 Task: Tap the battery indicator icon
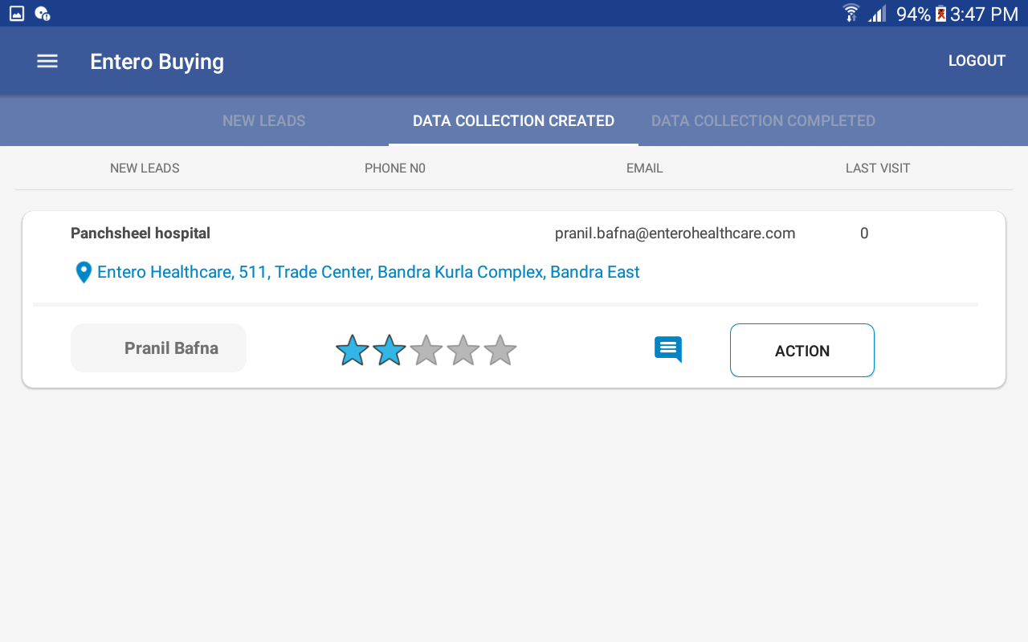coord(940,14)
